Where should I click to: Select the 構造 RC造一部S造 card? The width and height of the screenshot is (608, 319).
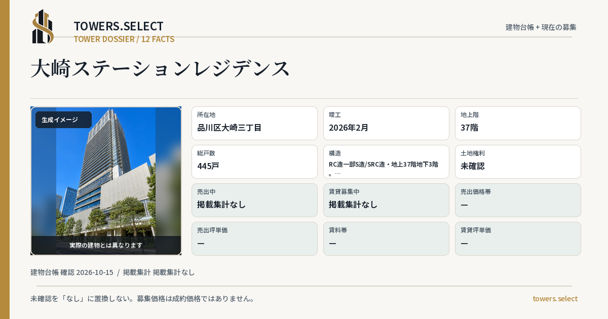tap(386, 162)
